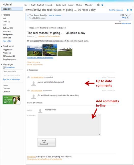Click inside the Comment text area
The width and height of the screenshot is (134, 165).
tap(68, 125)
